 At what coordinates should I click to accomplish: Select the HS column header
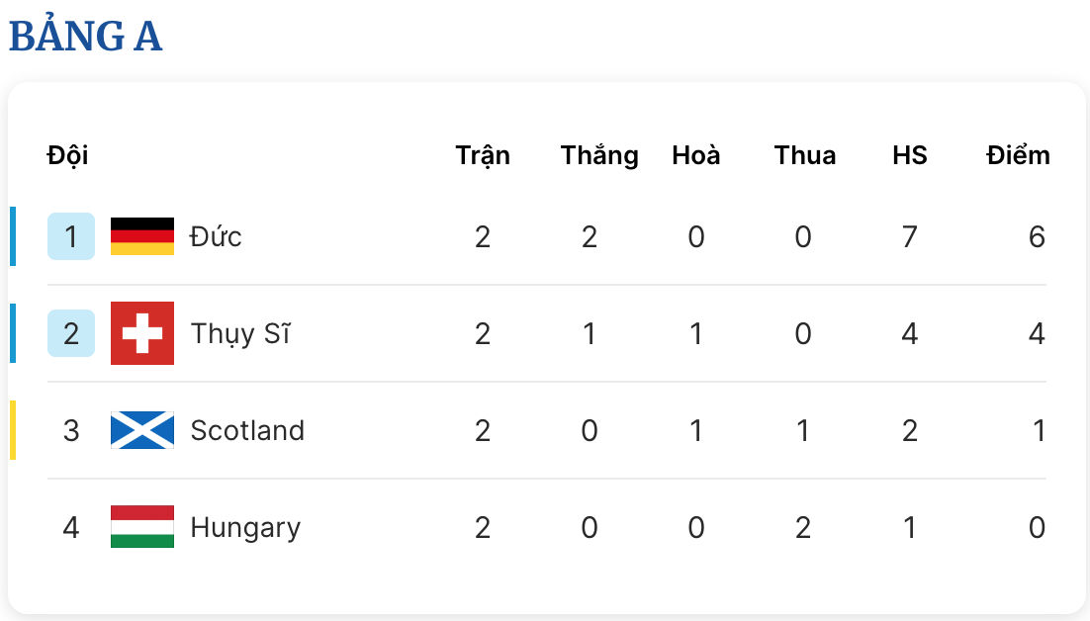coord(909,155)
